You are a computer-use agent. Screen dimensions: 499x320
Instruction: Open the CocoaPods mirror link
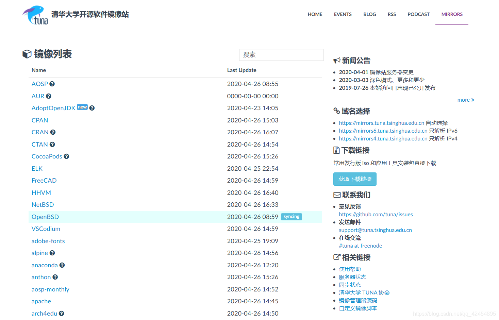(47, 156)
